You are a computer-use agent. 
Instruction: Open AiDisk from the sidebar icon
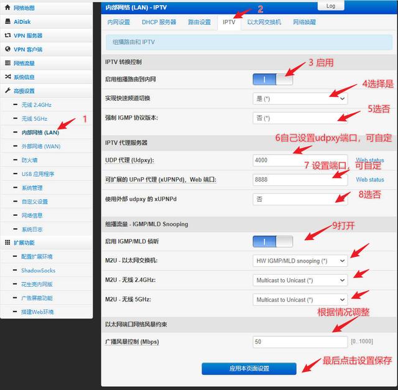tap(8, 22)
